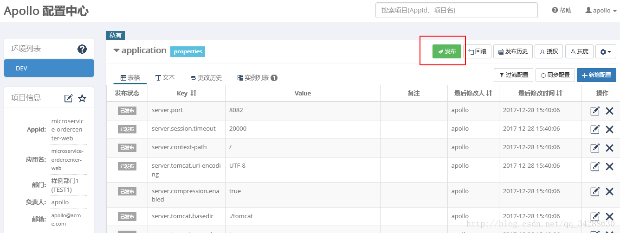620x233 pixels.
Task: Switch to the 实例列表 tab
Action: [x=258, y=78]
